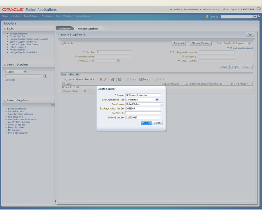Viewport: 262px width, 210px height.
Task: Collapse the Recent Suppliers panel
Action: (x=5, y=100)
